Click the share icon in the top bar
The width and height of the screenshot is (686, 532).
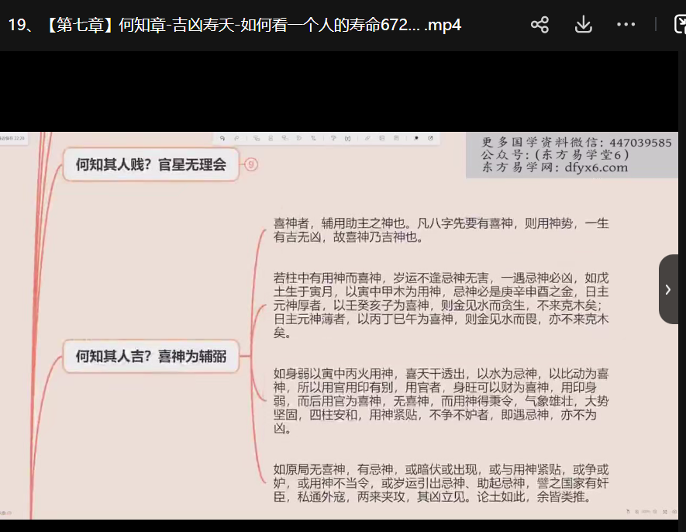[539, 25]
